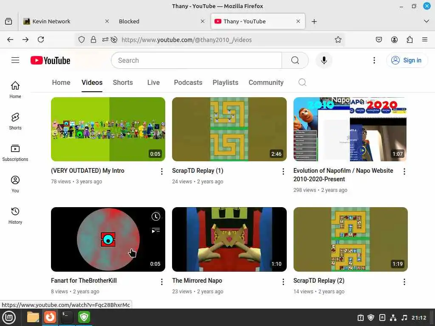Open Evolution of Napofilm video title link
435x326 pixels.
coord(343,175)
